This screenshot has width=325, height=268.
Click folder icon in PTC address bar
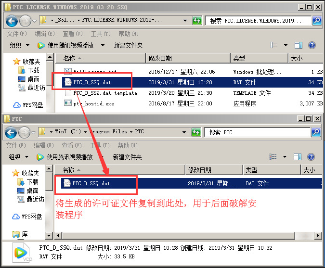coord(42,132)
